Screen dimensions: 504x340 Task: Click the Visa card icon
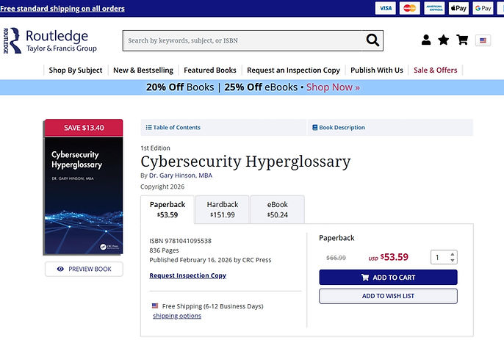point(386,8)
